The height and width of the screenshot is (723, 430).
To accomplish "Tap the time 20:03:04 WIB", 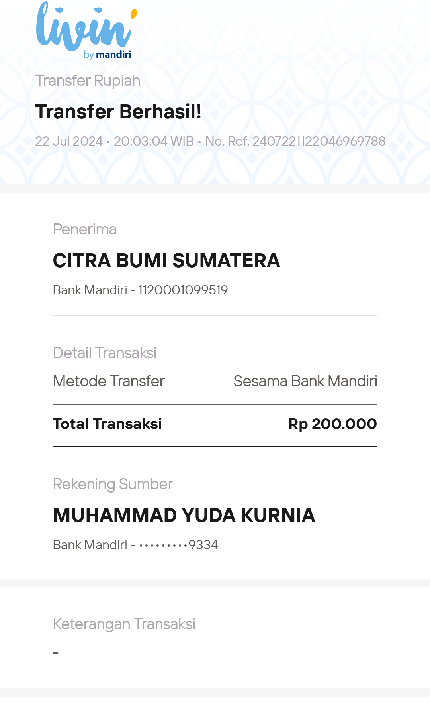I will 154,141.
